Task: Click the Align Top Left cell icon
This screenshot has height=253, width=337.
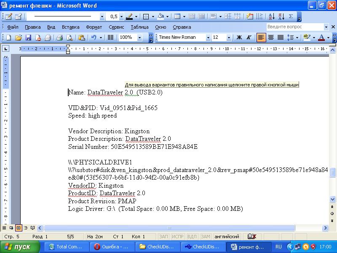Action: click(x=214, y=16)
